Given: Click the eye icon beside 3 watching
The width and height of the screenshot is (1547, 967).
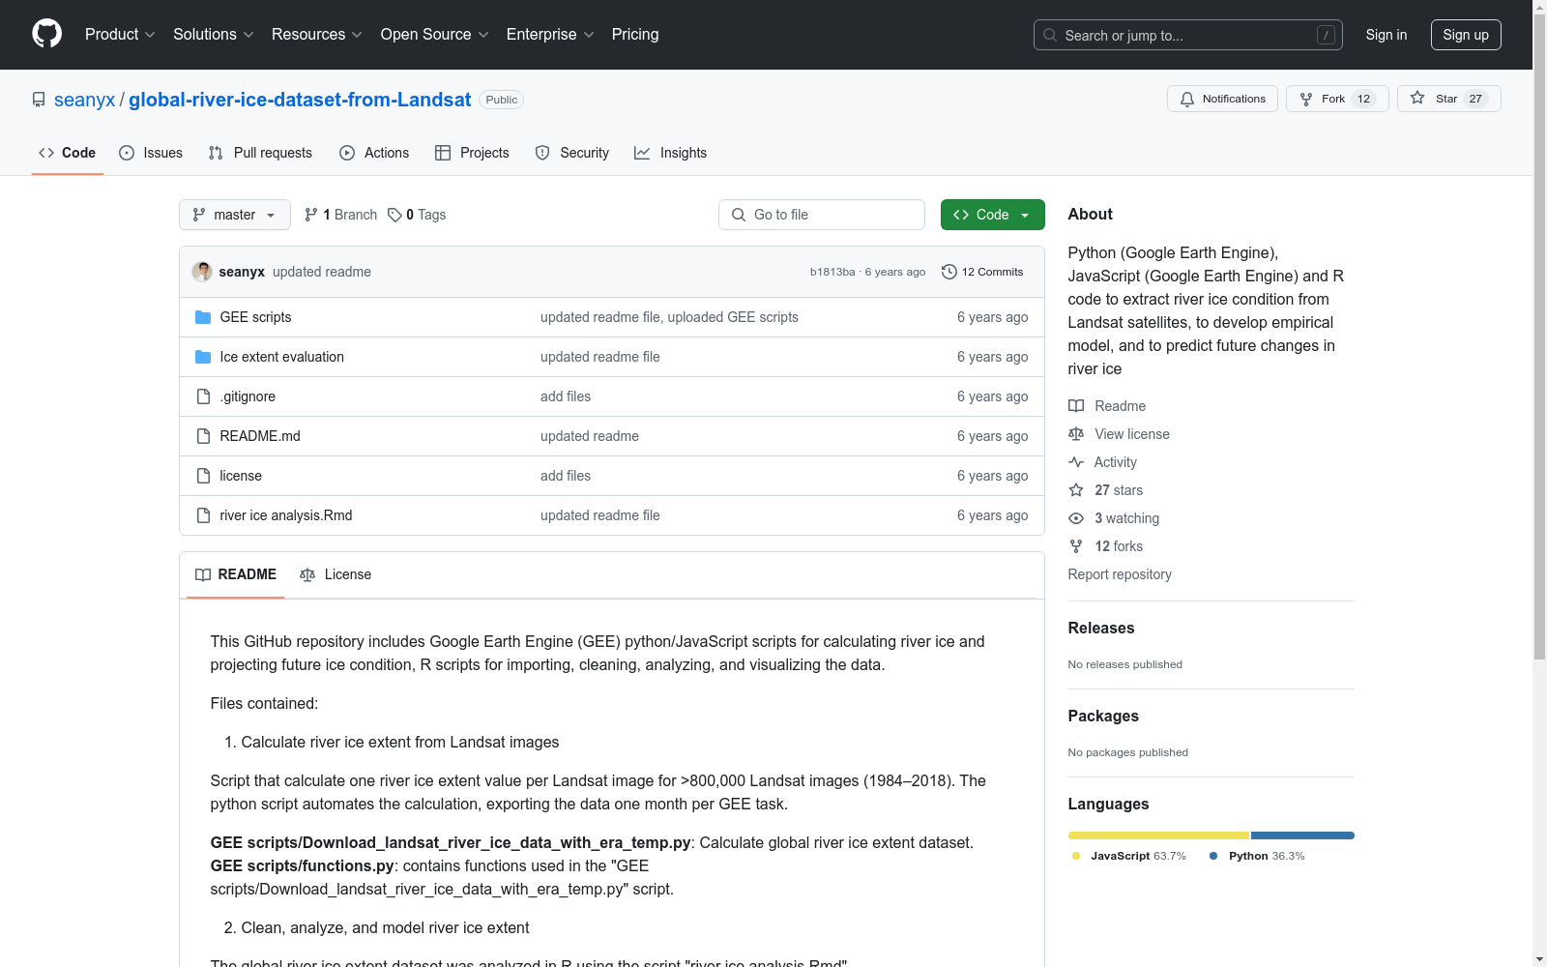Looking at the screenshot, I should click(x=1076, y=518).
